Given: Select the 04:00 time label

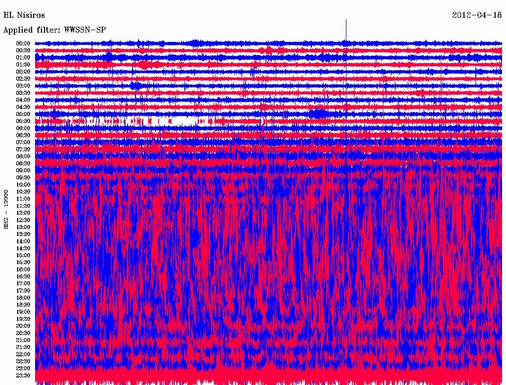Looking at the screenshot, I should 23,100.
